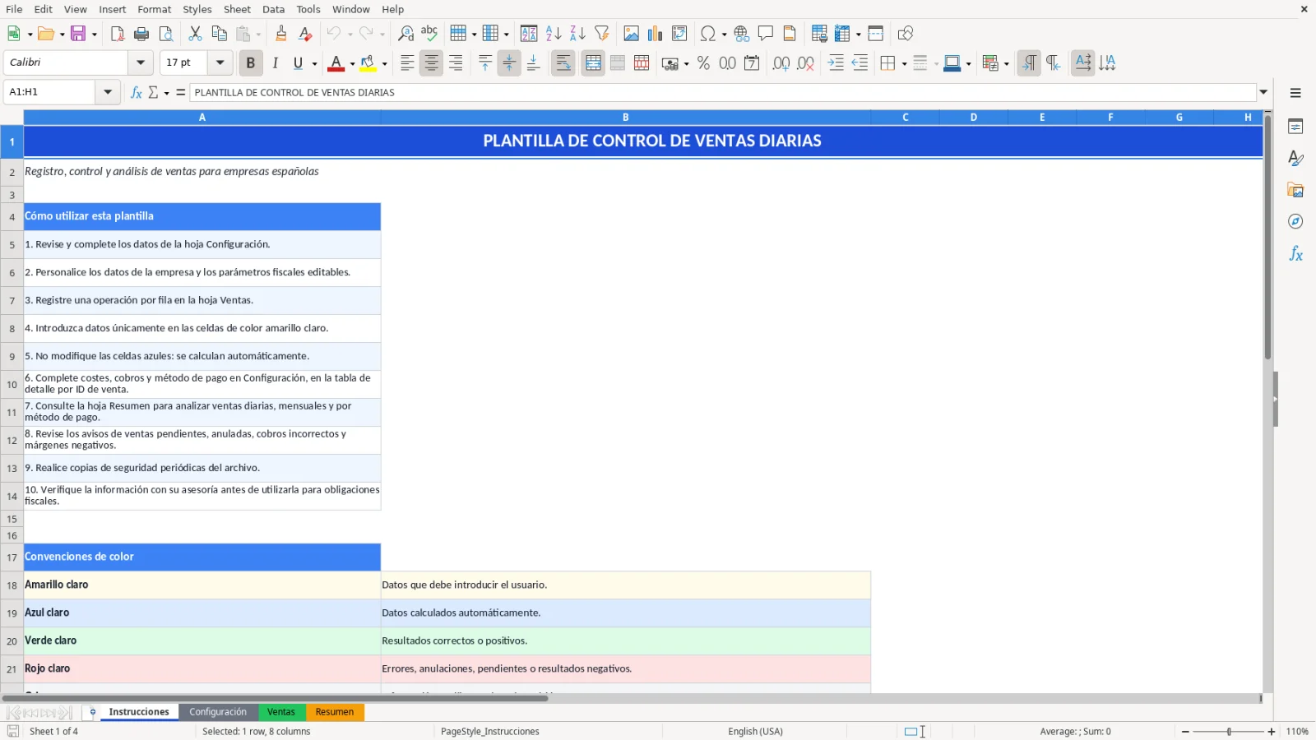Click the Cut scissors icon
The width and height of the screenshot is (1316, 740).
coord(195,34)
